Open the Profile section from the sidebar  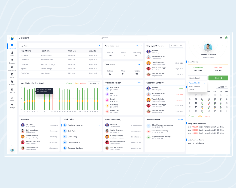pos(12,53)
